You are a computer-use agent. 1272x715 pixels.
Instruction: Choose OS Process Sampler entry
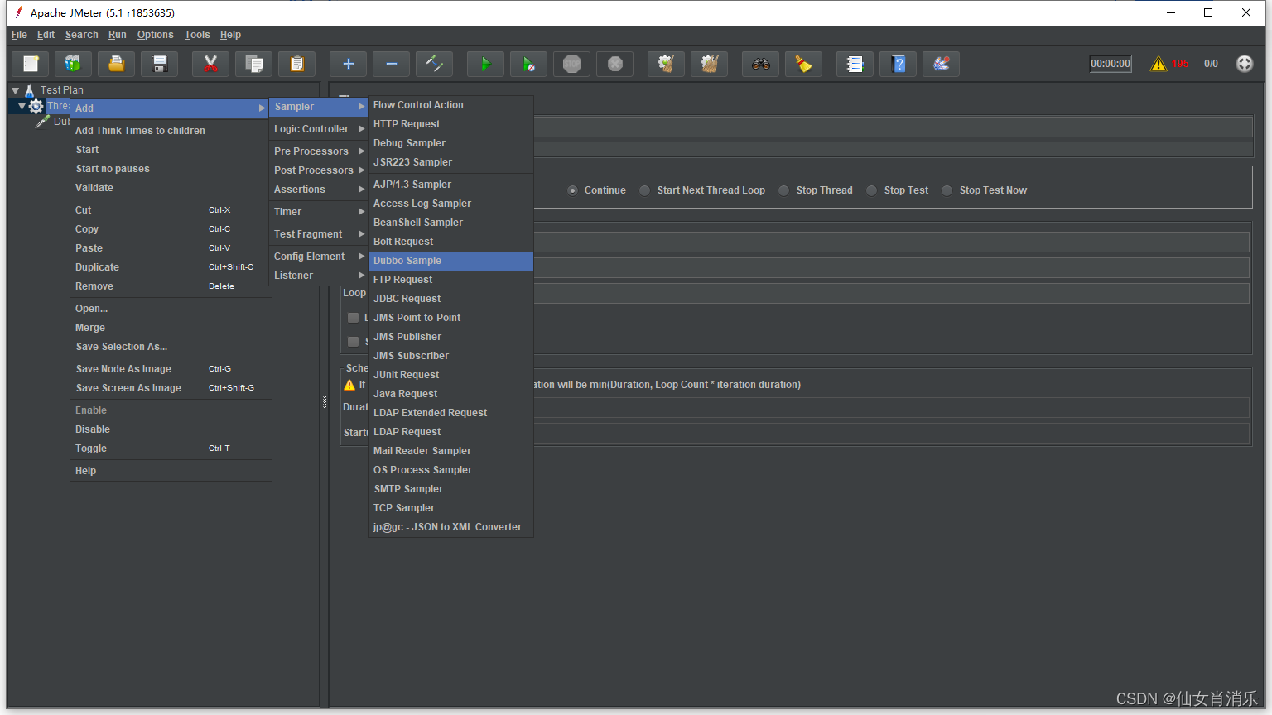pyautogui.click(x=450, y=470)
